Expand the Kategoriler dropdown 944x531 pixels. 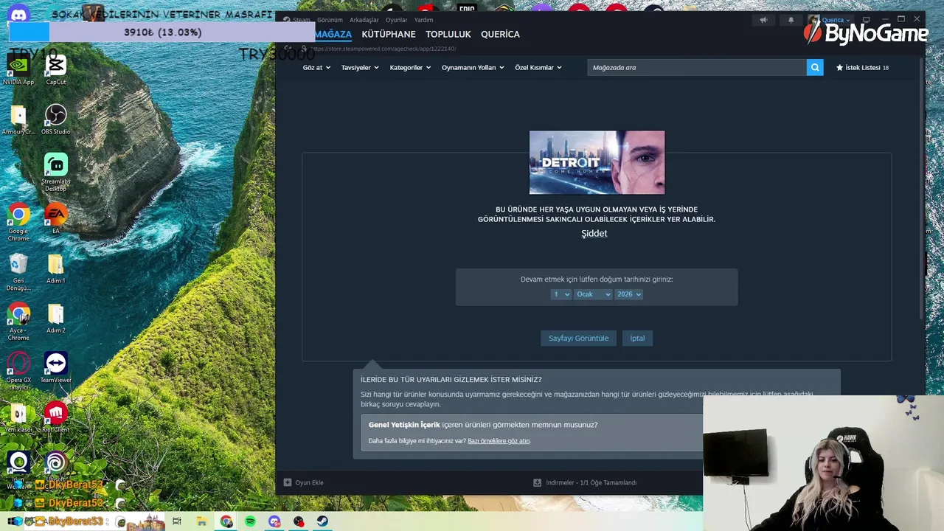click(x=410, y=67)
